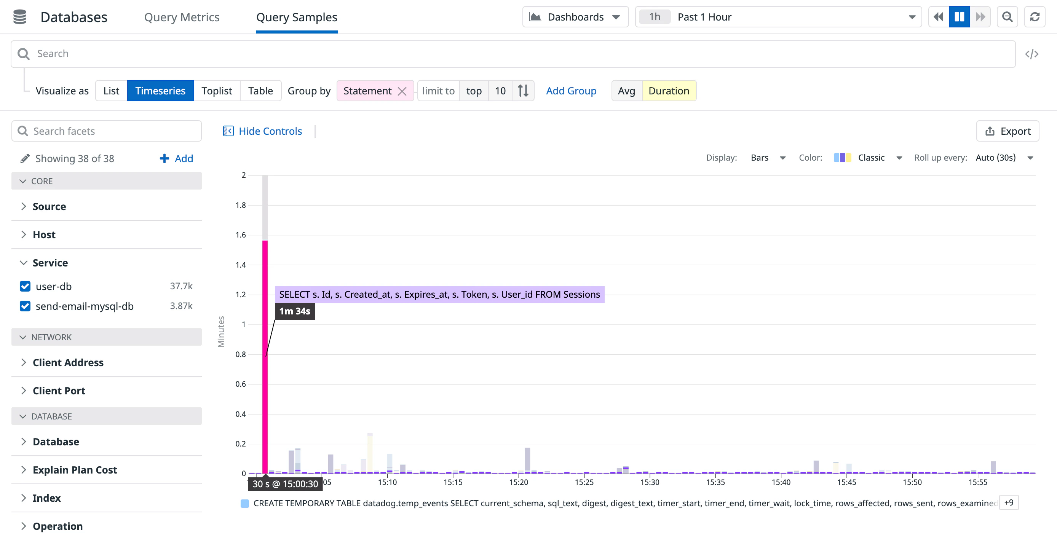Click the magnifier zoom icon in the top toolbar
The image size is (1057, 539).
tap(1008, 17)
